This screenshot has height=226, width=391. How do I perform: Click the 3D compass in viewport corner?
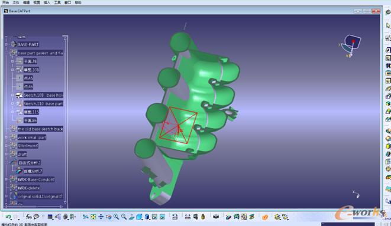[351, 45]
